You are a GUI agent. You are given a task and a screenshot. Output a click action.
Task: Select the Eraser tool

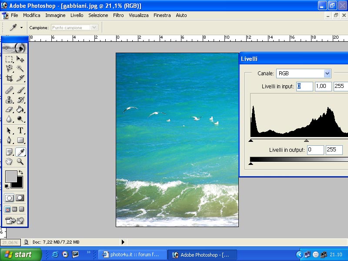point(9,109)
